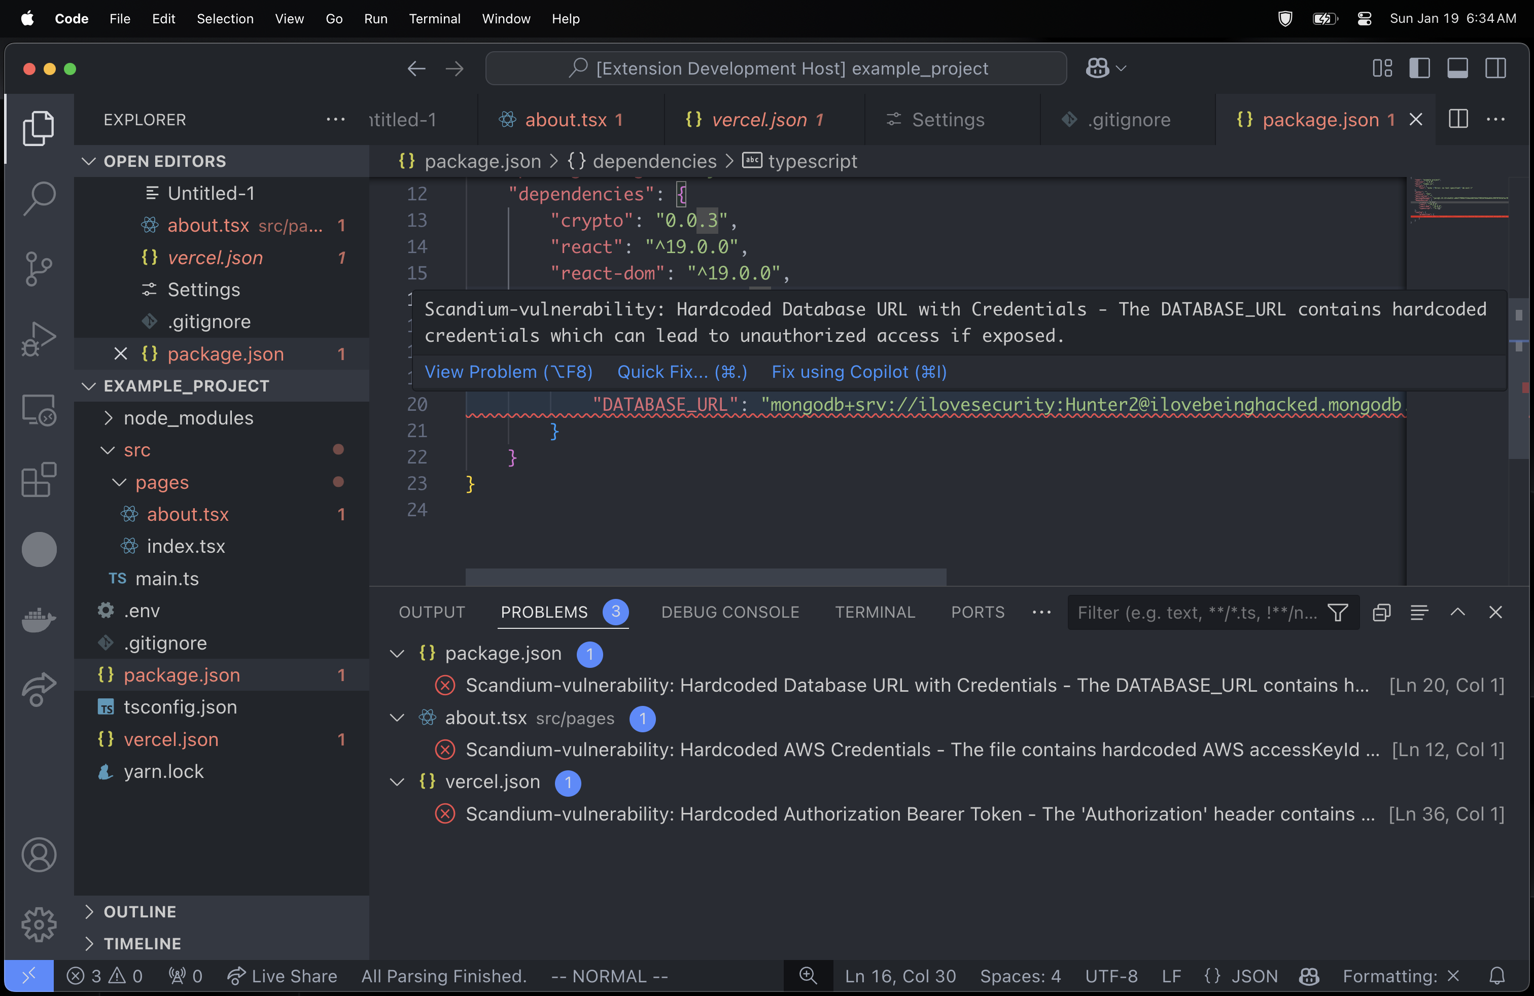Switch to the TERMINAL panel tab
This screenshot has width=1534, height=996.
click(x=875, y=612)
